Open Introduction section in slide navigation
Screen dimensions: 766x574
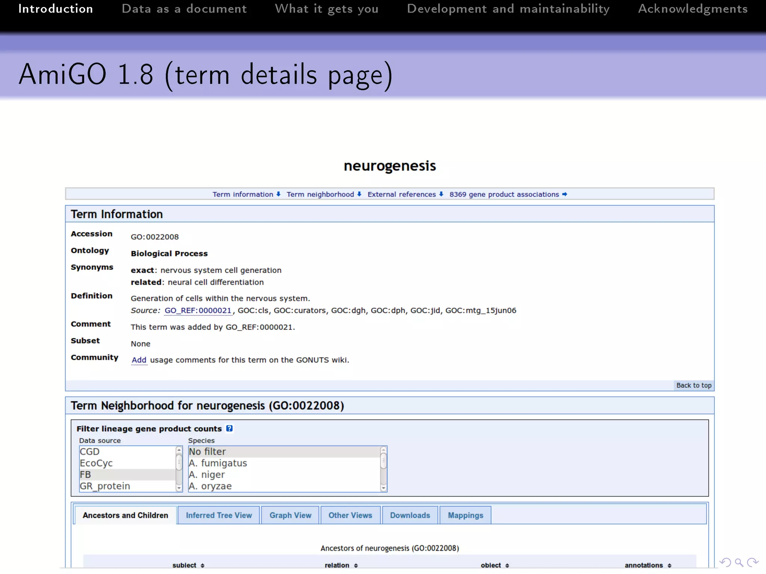click(x=56, y=9)
